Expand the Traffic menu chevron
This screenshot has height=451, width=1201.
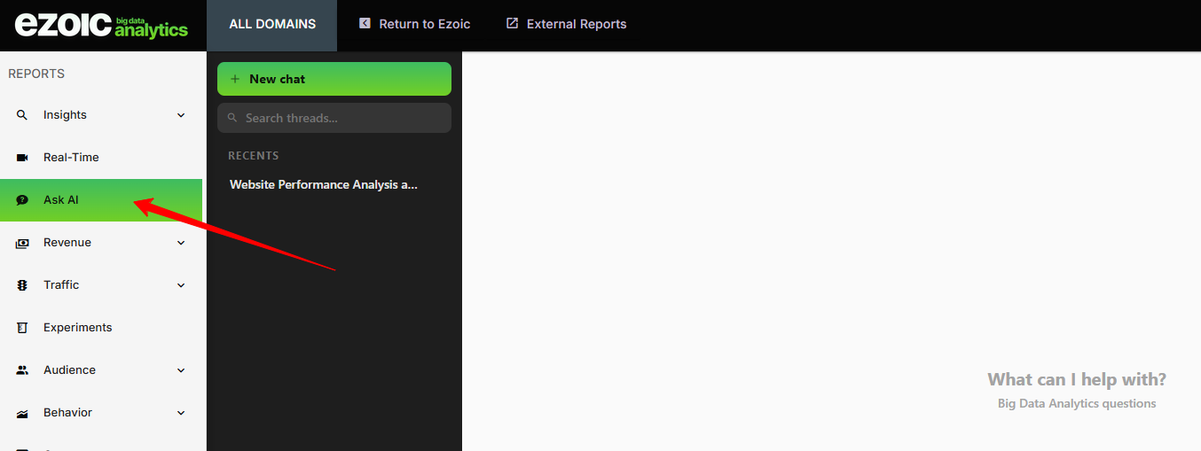(x=181, y=285)
